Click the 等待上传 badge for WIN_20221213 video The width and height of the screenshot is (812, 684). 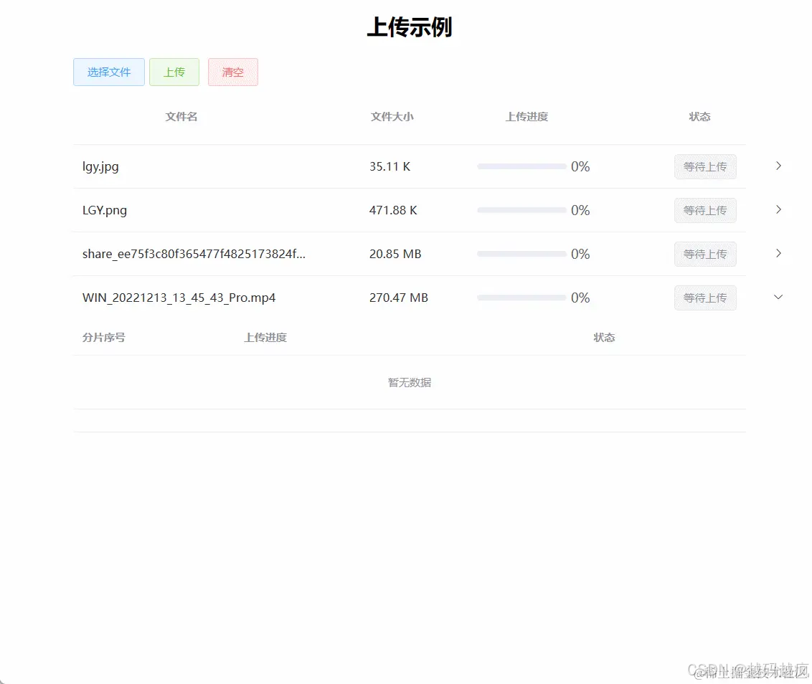[x=705, y=298]
